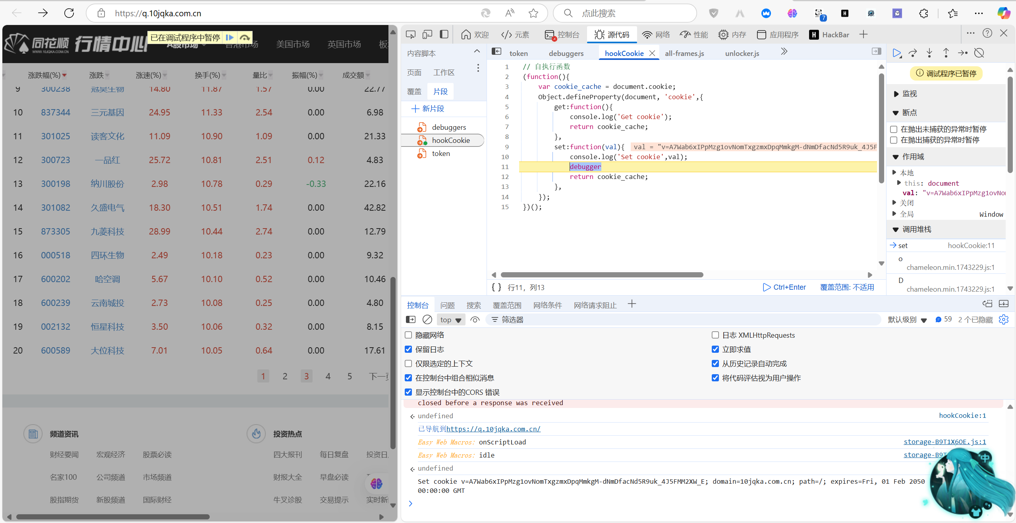Open the top context dropdown
This screenshot has height=523, width=1016.
[450, 320]
